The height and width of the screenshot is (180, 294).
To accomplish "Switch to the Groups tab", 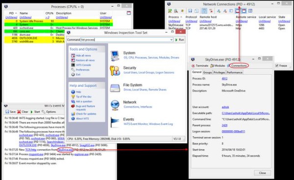I will coord(207,73).
